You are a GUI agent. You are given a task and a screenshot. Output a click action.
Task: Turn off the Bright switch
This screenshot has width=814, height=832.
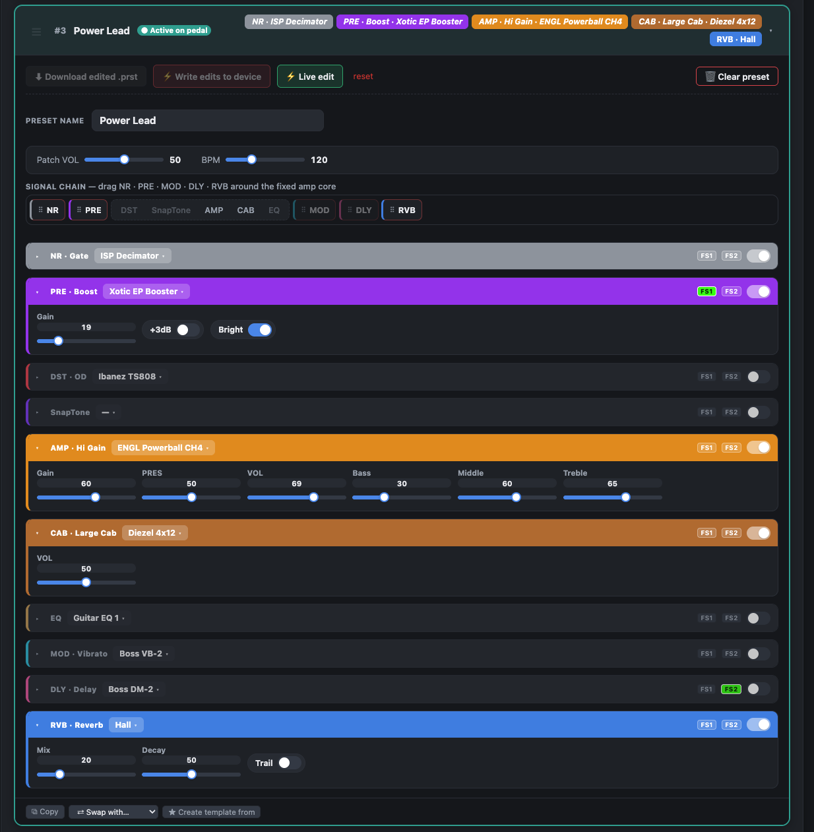pos(260,330)
